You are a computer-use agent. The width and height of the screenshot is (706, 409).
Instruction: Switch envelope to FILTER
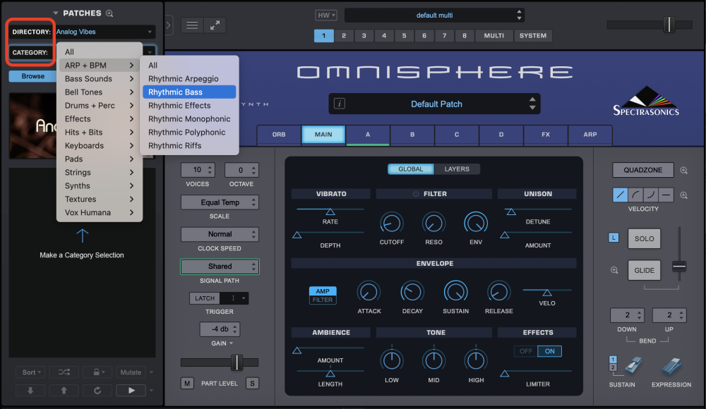323,300
